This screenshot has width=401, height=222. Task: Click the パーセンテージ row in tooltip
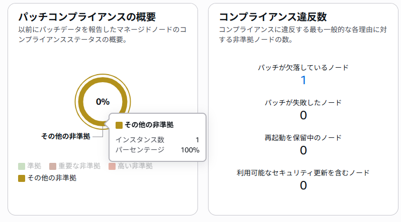[157, 150]
